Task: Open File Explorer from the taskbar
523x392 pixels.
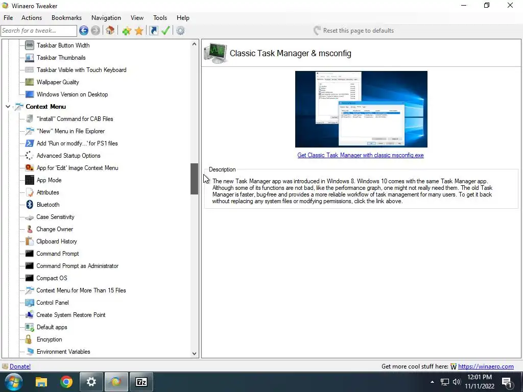Action: (41, 382)
